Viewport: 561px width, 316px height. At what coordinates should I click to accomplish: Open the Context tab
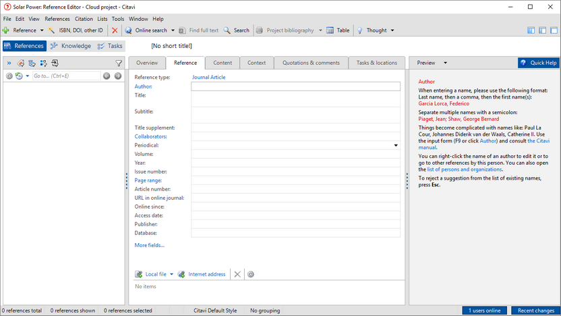click(x=256, y=63)
